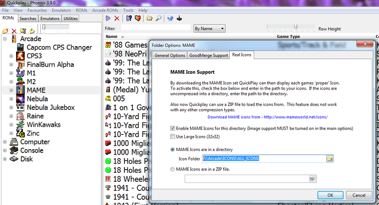Click the Raine icon in folder tree

pyautogui.click(x=20, y=116)
